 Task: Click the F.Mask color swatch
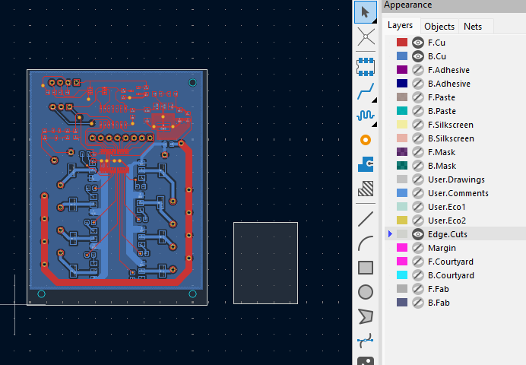pyautogui.click(x=402, y=152)
